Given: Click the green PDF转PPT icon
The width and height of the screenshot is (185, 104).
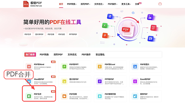Looking at the screenshot, I should pyautogui.click(x=64, y=67).
